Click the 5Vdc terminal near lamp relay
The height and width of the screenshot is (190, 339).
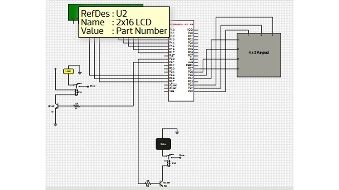click(x=88, y=86)
